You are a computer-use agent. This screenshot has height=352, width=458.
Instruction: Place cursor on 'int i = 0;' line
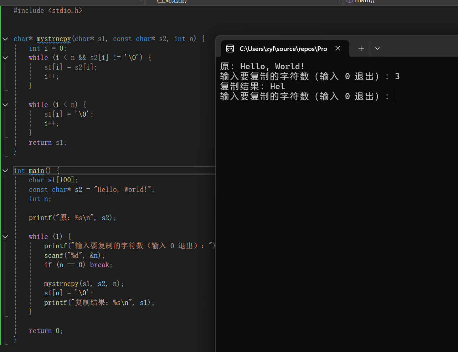coord(48,48)
